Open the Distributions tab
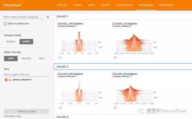The height and width of the screenshot is (119, 192). click(124, 5)
